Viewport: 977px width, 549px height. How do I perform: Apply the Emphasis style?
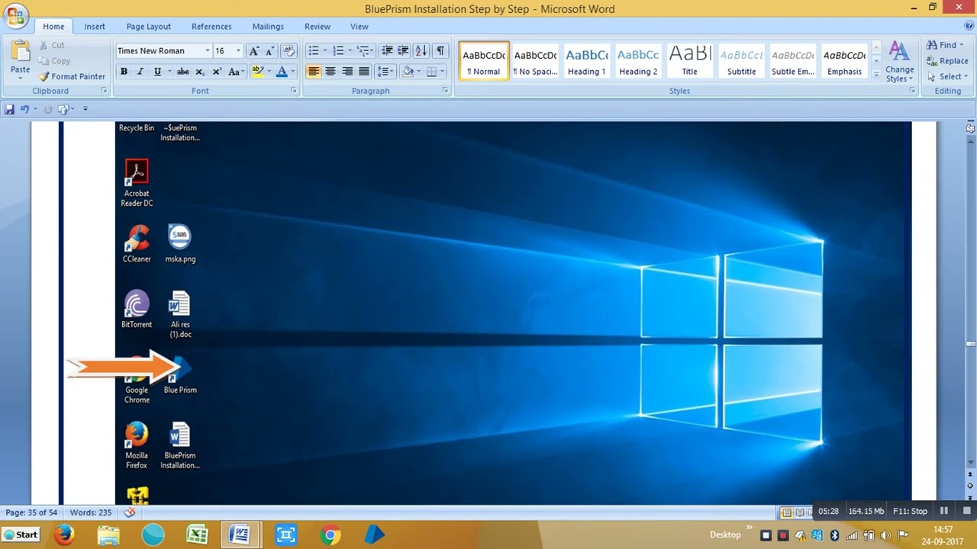tap(844, 61)
